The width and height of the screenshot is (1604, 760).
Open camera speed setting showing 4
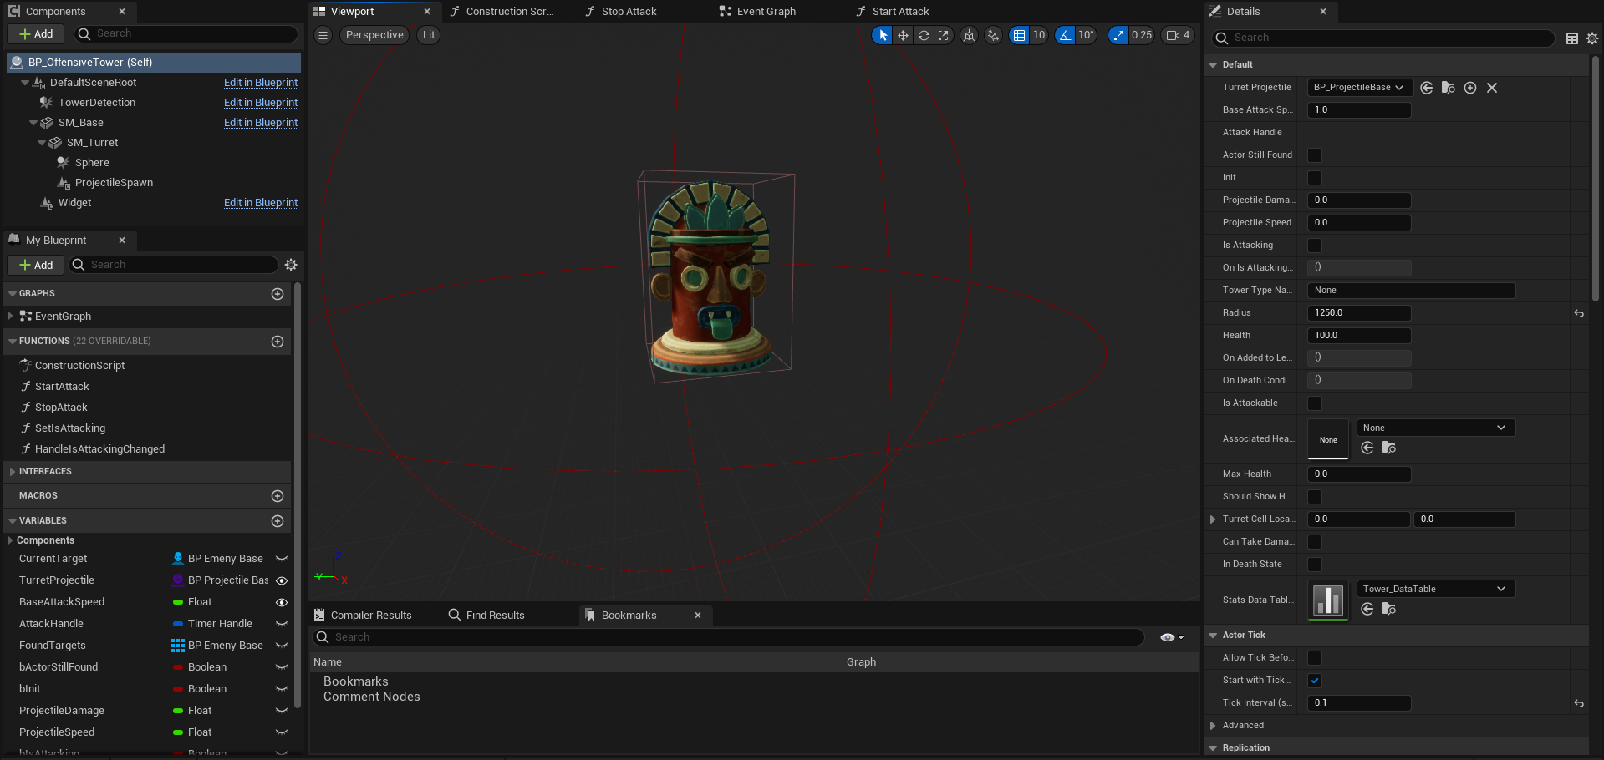(1179, 35)
